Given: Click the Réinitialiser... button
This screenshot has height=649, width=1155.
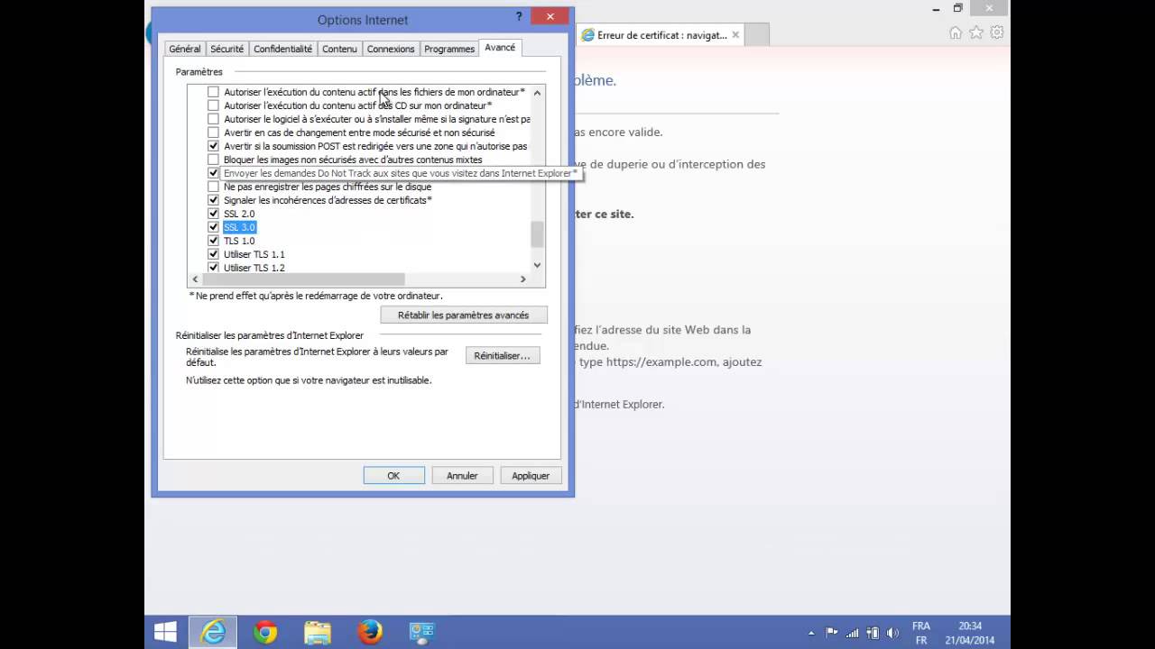Looking at the screenshot, I should [503, 355].
